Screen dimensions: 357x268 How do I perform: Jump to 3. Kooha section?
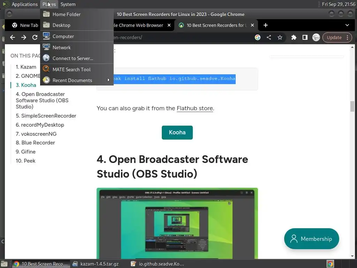[x=26, y=85]
